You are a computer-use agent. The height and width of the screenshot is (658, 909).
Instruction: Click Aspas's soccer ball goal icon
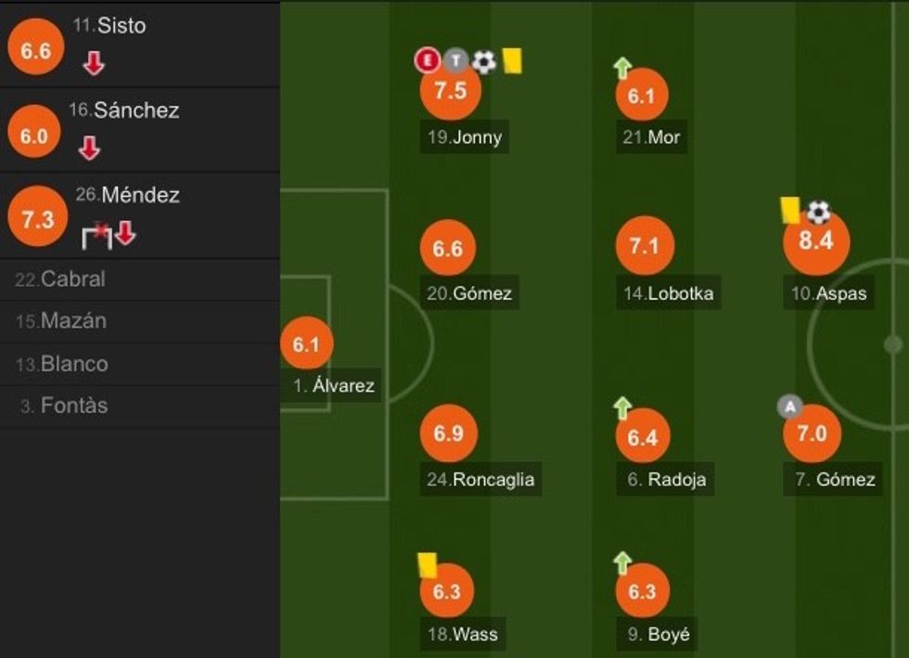818,213
